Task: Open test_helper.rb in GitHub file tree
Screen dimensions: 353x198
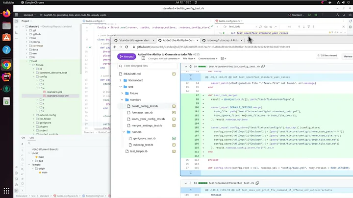Action: [x=139, y=151]
